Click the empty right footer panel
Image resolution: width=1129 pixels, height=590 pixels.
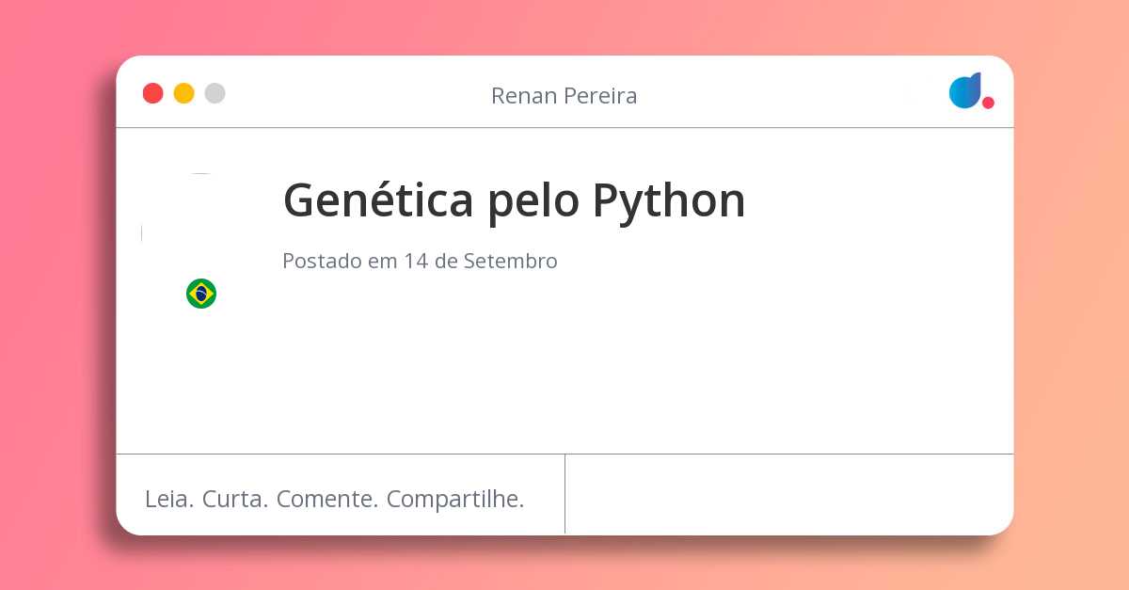point(789,494)
